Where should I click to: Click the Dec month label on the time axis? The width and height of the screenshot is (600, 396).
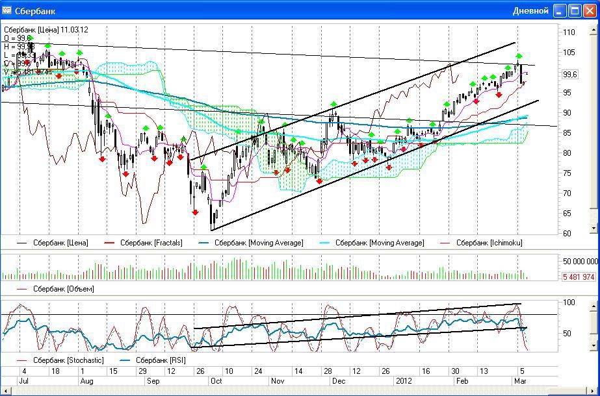339,381
